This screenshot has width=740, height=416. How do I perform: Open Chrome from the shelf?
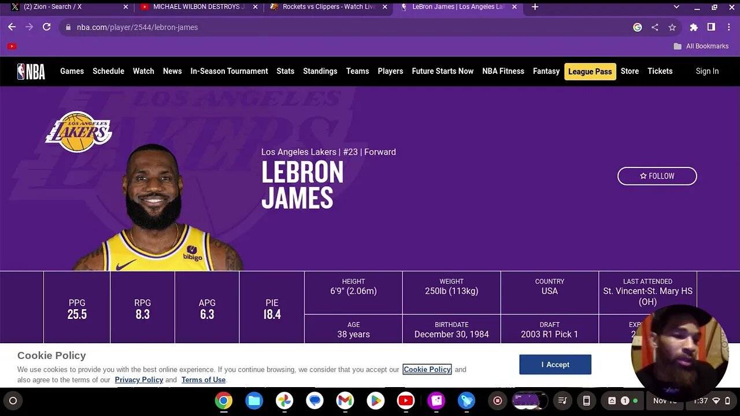223,400
